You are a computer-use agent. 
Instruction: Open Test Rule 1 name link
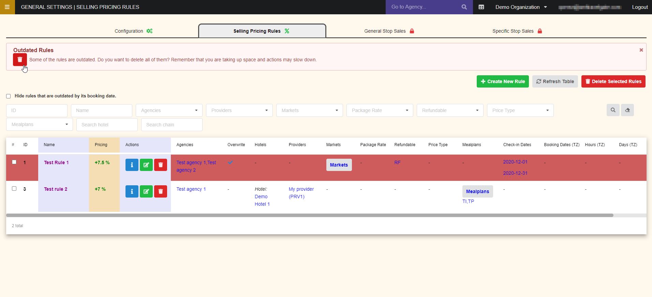point(56,162)
